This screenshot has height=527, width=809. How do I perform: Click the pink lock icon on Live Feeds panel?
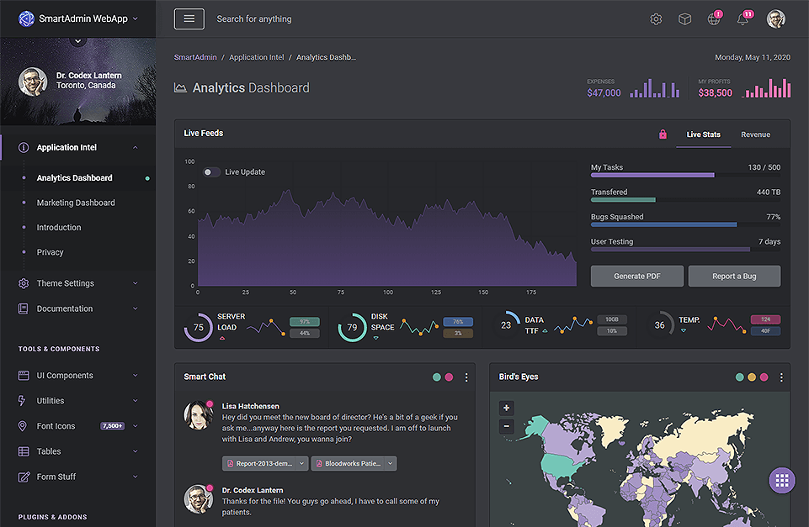pyautogui.click(x=663, y=134)
